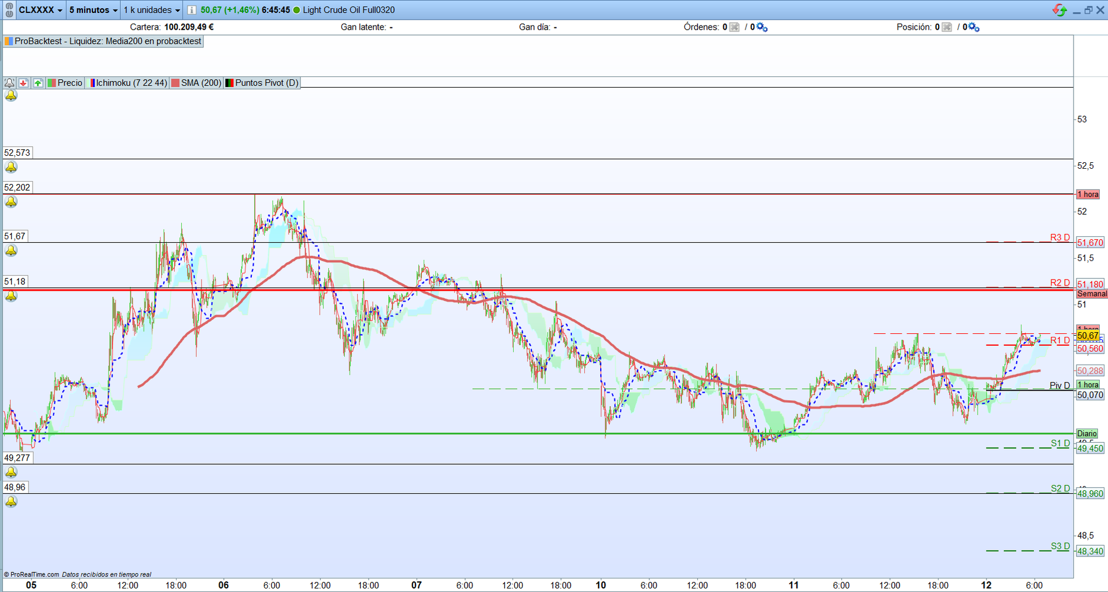
Task: Click the 48,960 price axis tag
Action: [x=1090, y=494]
